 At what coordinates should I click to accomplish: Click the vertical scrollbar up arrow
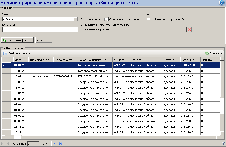point(222,59)
